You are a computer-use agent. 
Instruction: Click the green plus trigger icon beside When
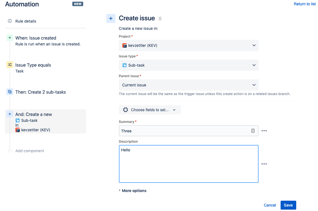10,37
